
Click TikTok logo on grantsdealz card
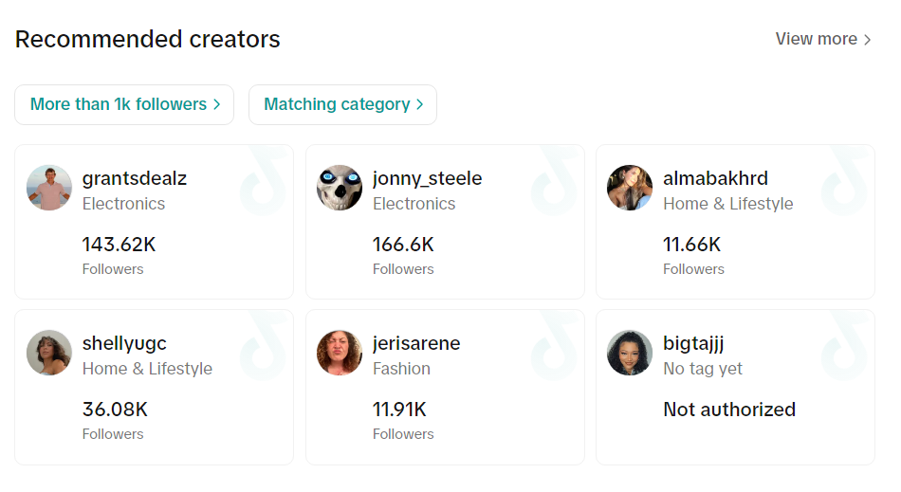(x=263, y=180)
